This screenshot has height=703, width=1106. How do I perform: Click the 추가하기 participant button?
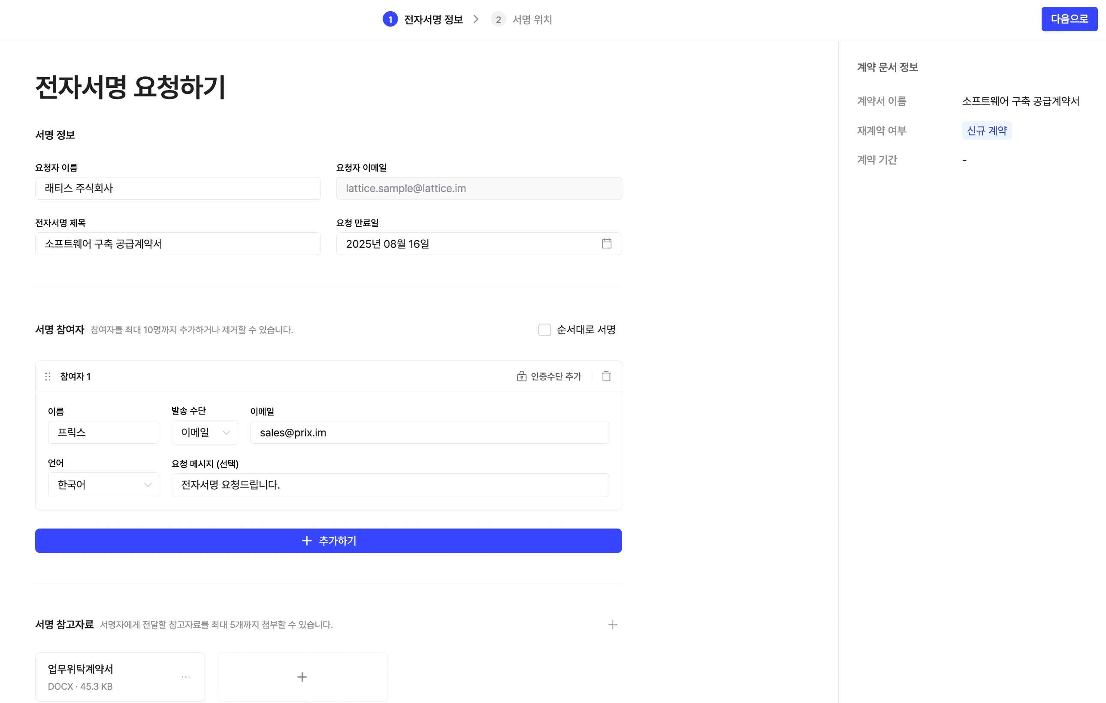328,541
